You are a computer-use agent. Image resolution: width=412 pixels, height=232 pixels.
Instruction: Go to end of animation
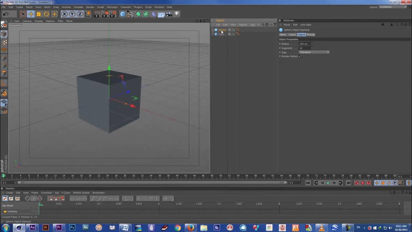[348, 183]
